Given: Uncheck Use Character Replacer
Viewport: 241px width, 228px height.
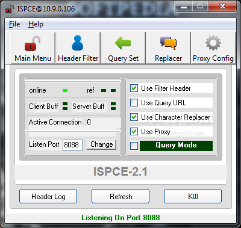Looking at the screenshot, I should coord(134,117).
